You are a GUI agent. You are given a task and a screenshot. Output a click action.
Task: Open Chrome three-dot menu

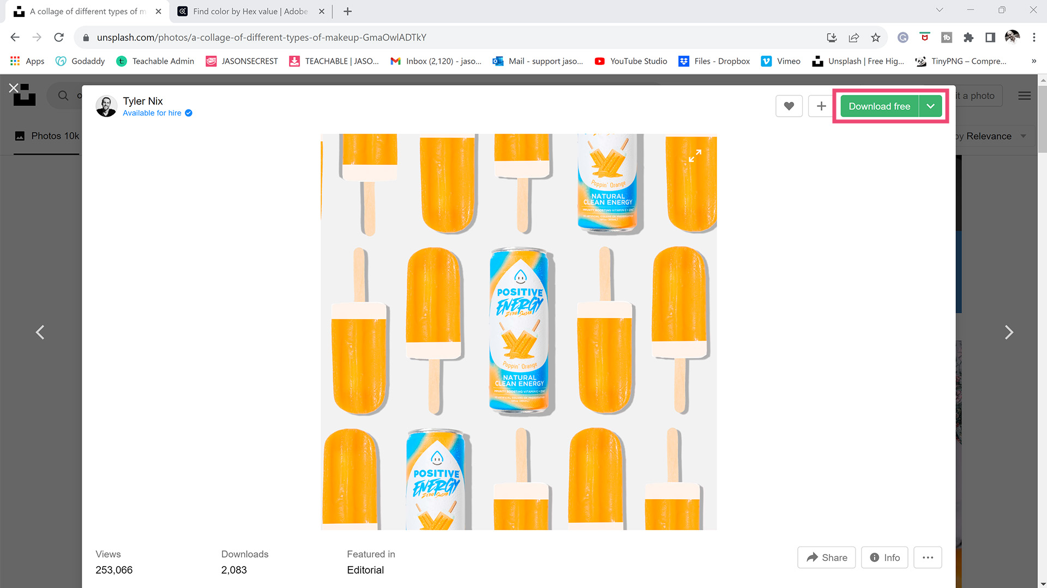[1034, 38]
